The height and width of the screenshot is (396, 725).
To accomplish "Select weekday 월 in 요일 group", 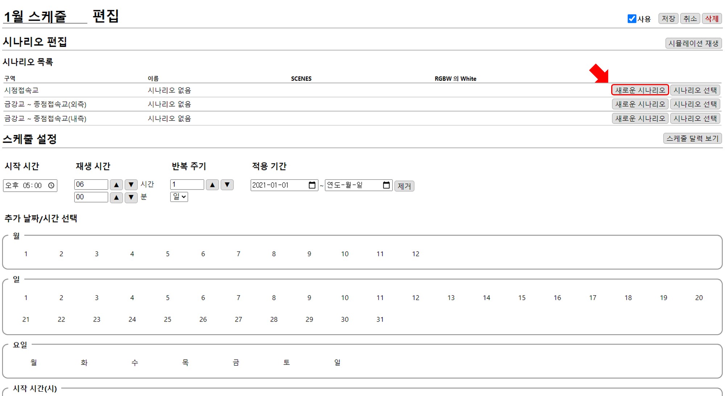I will pyautogui.click(x=34, y=363).
